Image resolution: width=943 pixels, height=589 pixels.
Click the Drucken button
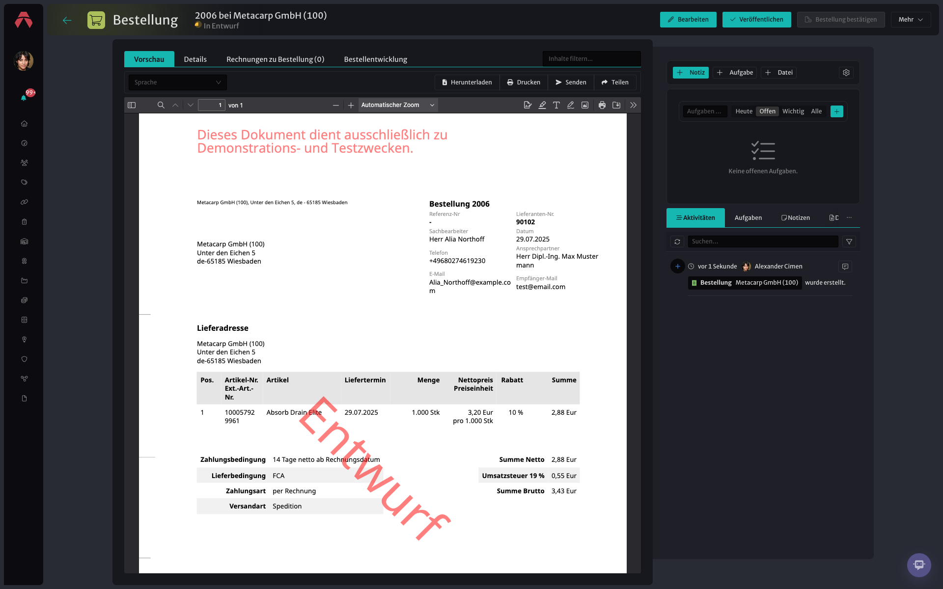[524, 82]
